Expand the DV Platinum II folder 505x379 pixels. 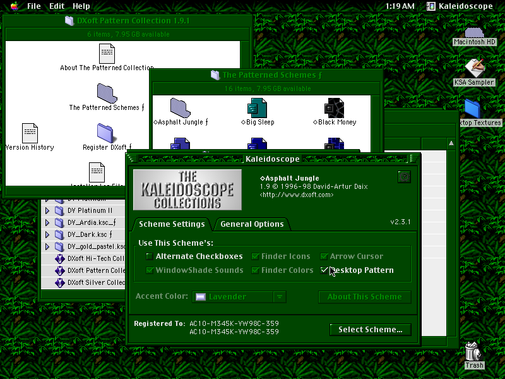[47, 211]
